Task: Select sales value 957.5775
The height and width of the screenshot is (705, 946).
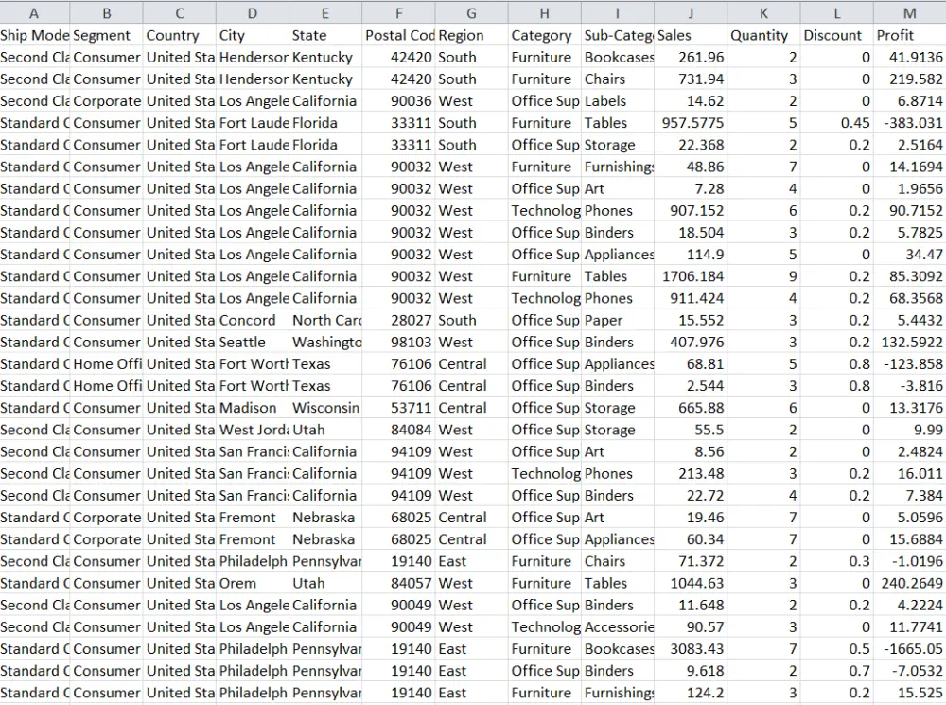Action: 691,123
